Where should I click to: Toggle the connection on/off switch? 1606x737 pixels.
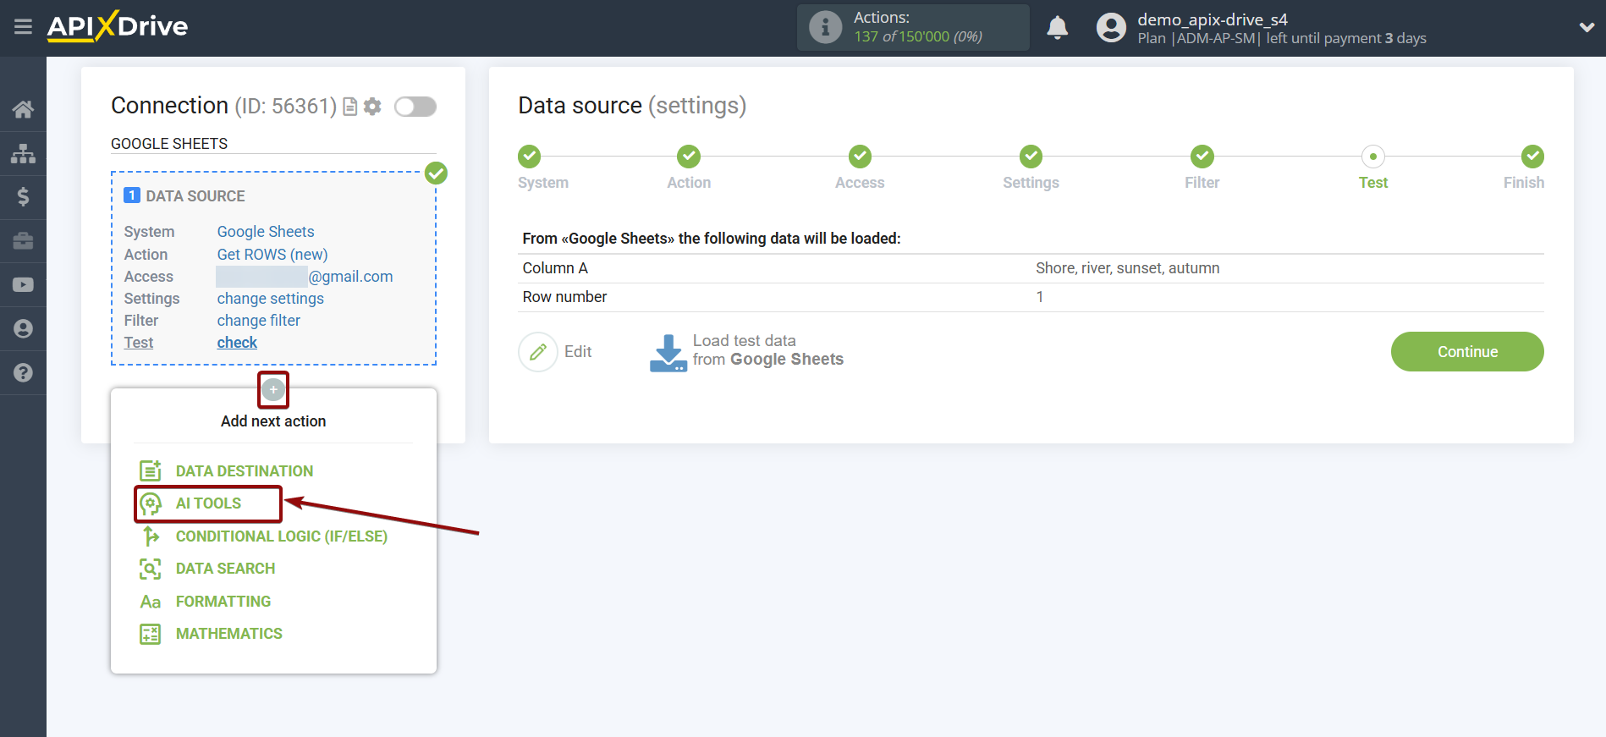coord(415,107)
